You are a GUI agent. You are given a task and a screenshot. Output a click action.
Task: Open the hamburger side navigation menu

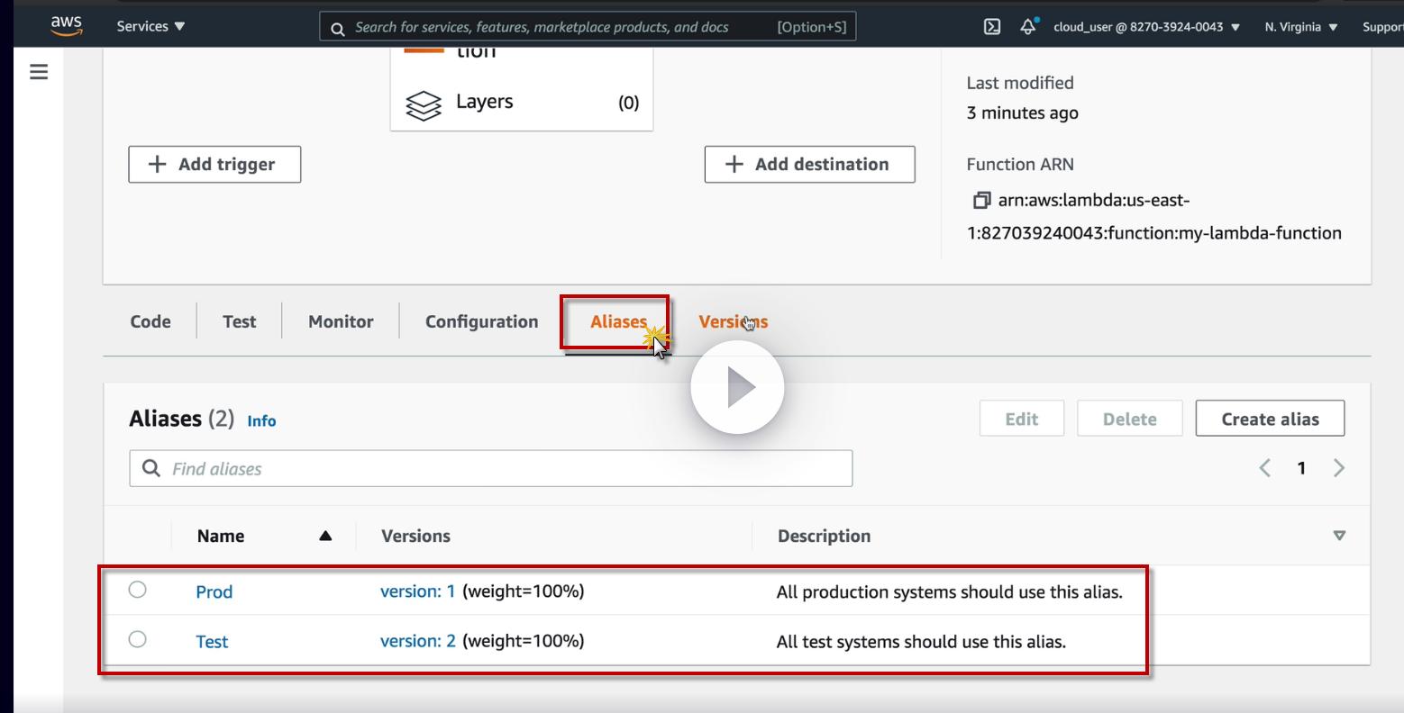tap(39, 72)
